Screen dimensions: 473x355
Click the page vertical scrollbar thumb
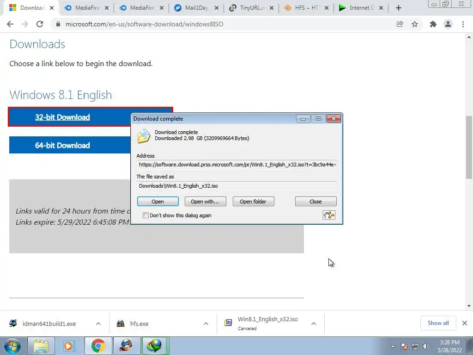point(469,147)
